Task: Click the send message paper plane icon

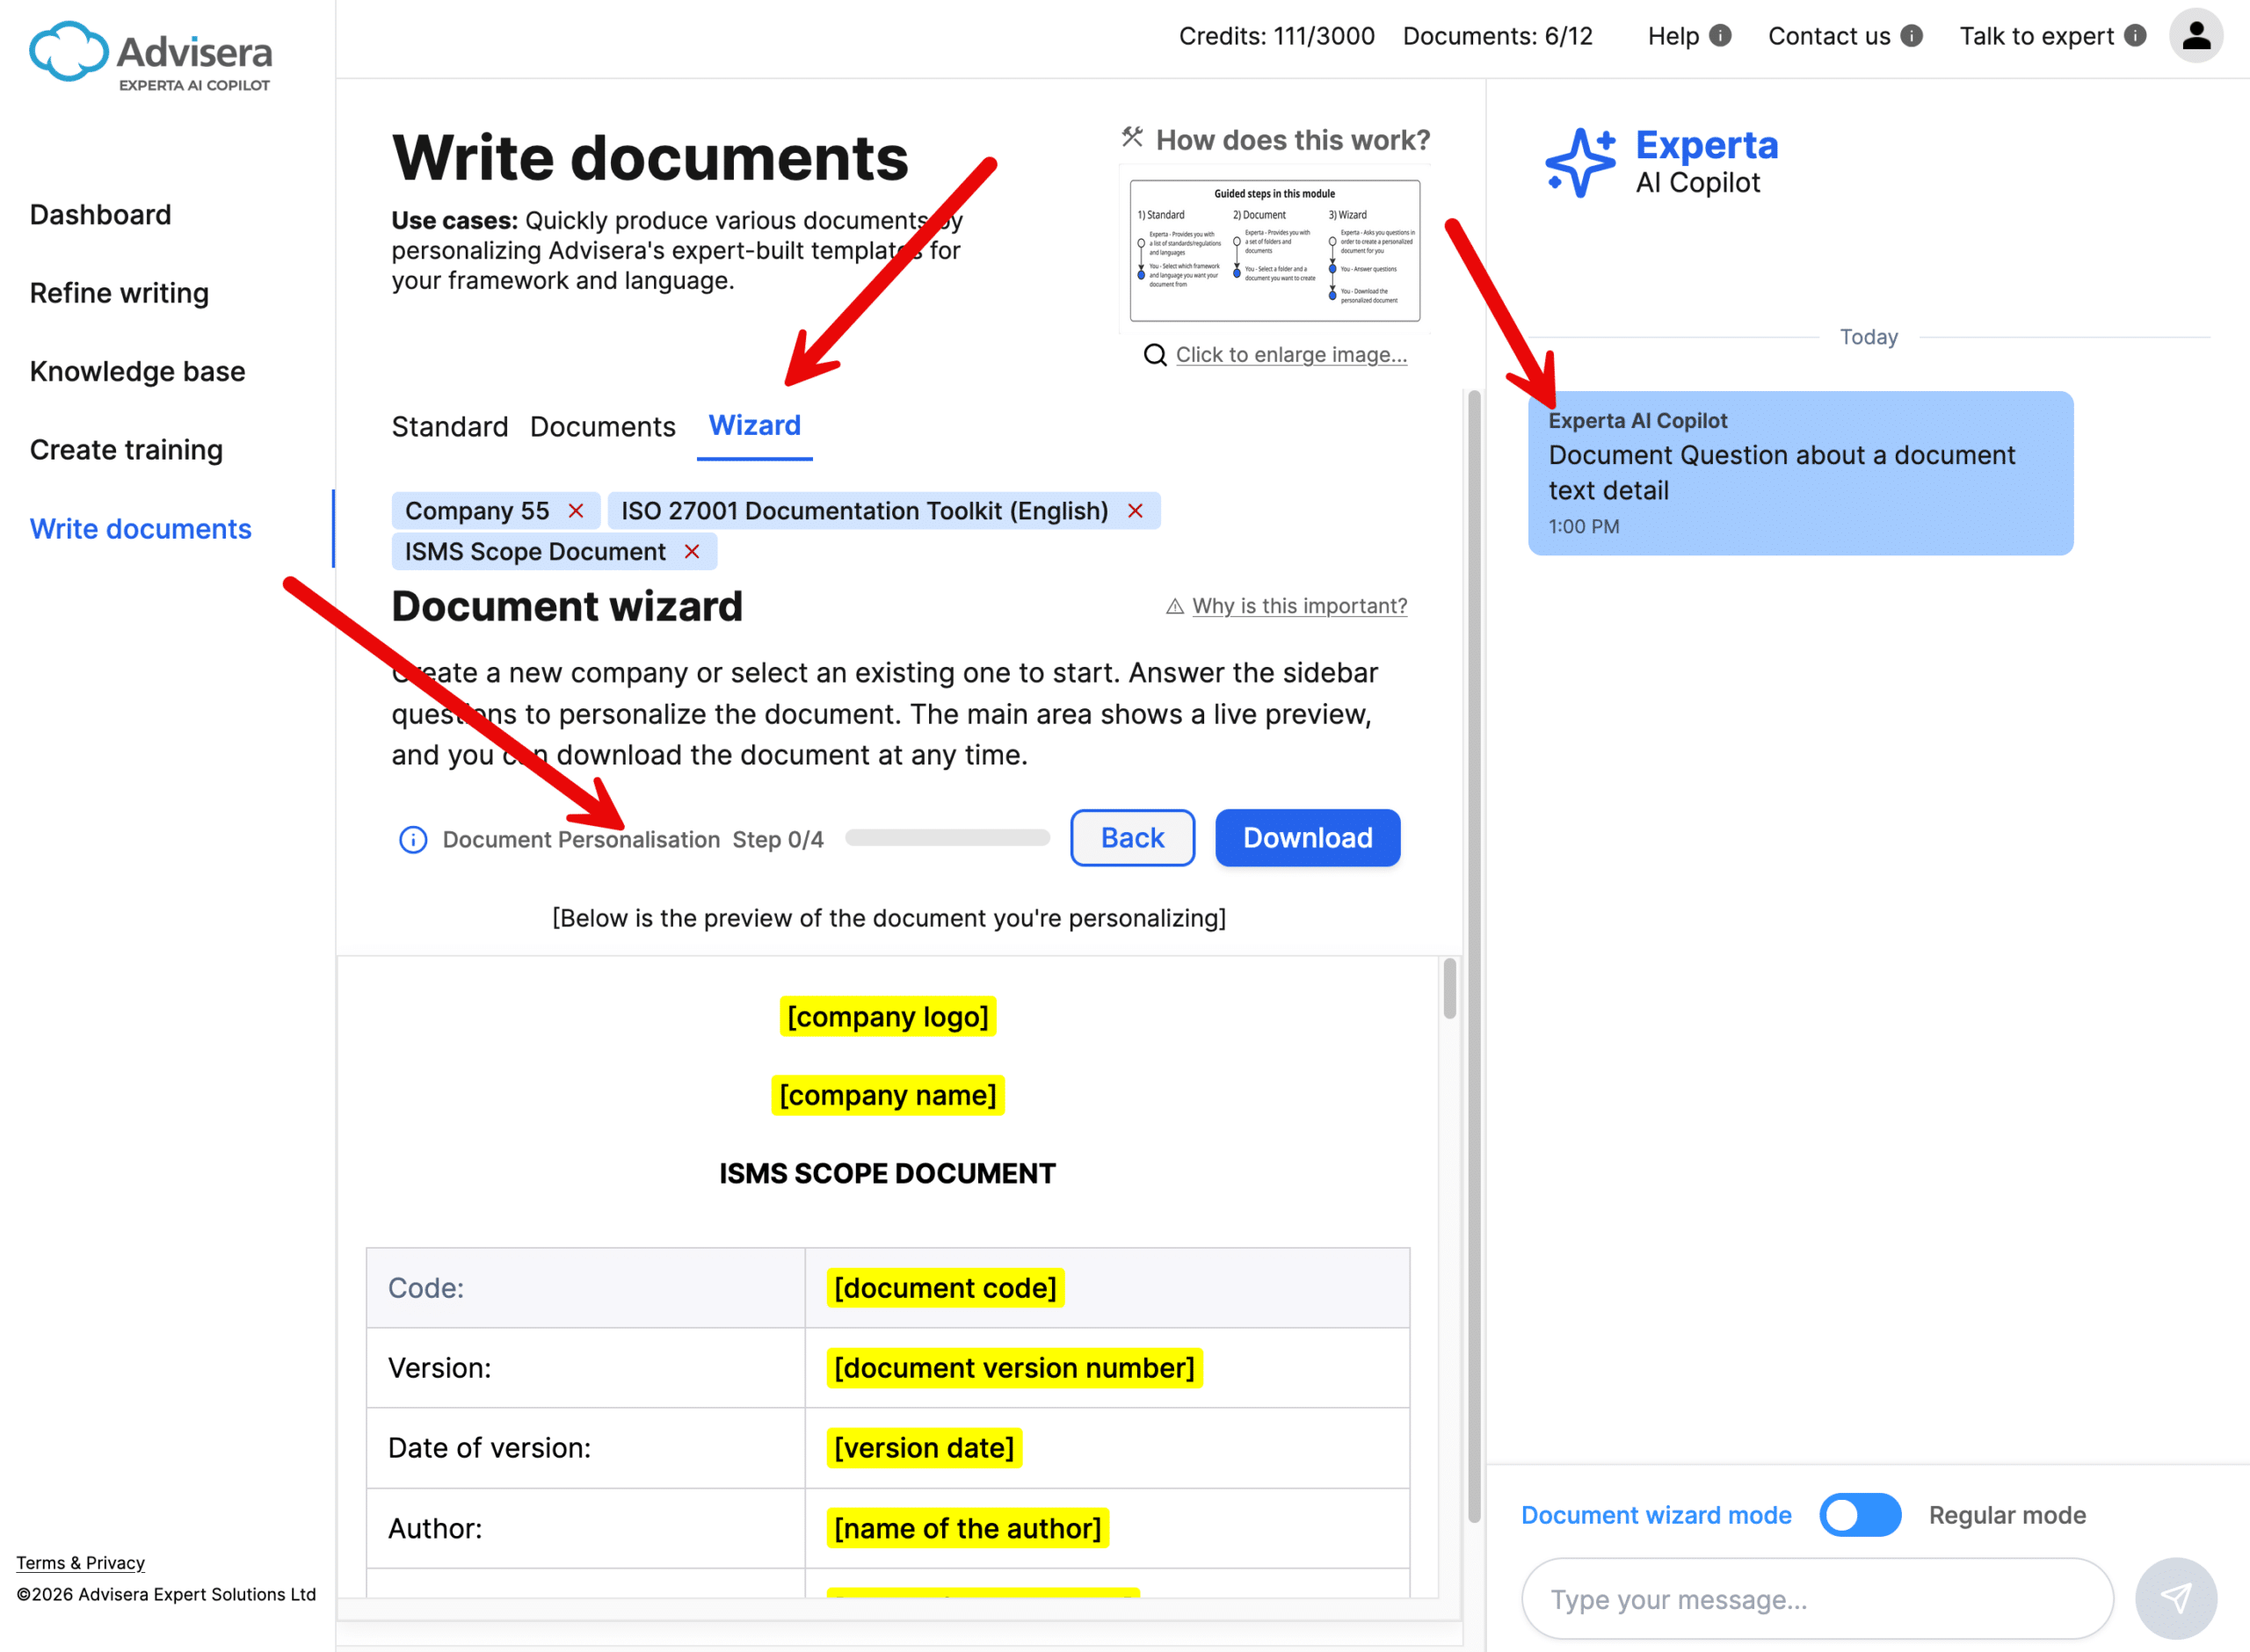Action: pyautogui.click(x=2177, y=1597)
